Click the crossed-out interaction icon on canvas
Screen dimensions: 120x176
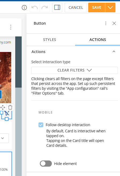tap(7, 113)
